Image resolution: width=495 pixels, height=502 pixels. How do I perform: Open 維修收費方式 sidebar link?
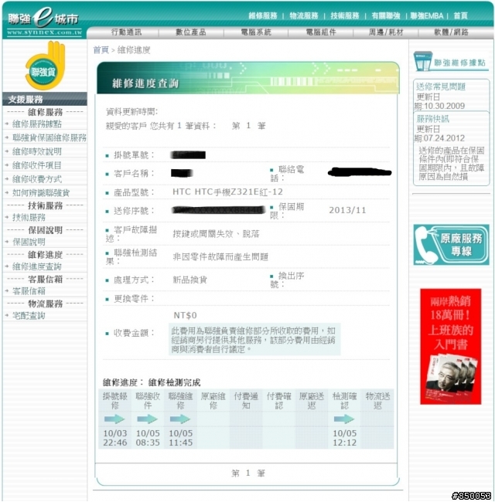[37, 179]
